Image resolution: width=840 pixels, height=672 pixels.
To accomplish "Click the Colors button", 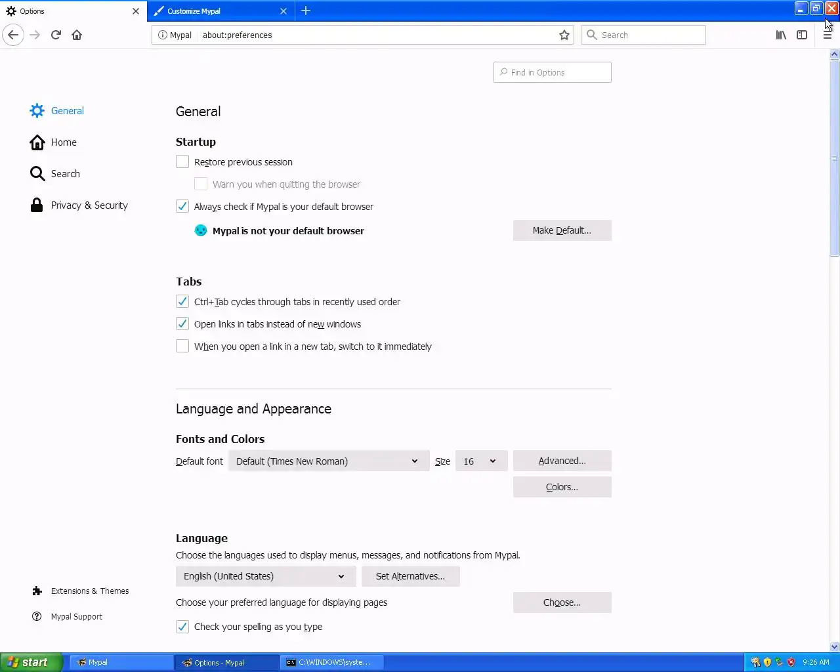I will coord(562,487).
